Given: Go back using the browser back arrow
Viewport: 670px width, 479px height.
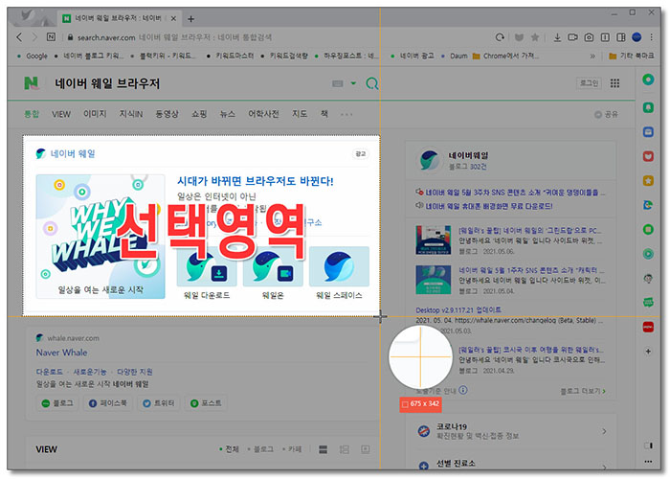Looking at the screenshot, I should 19,37.
